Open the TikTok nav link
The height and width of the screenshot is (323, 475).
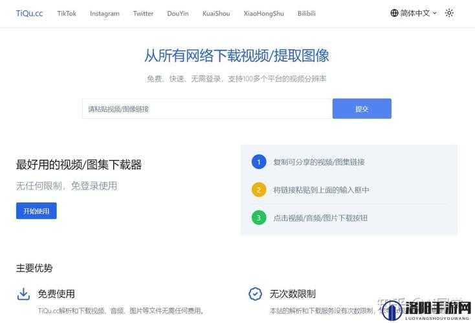pyautogui.click(x=67, y=14)
